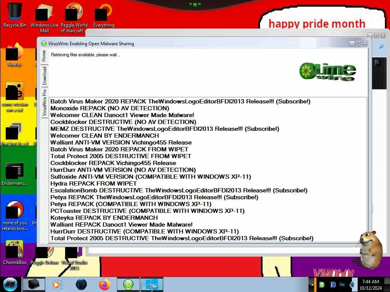Show hidden tray icons arrow
The height and width of the screenshot is (292, 390).
pos(312,284)
